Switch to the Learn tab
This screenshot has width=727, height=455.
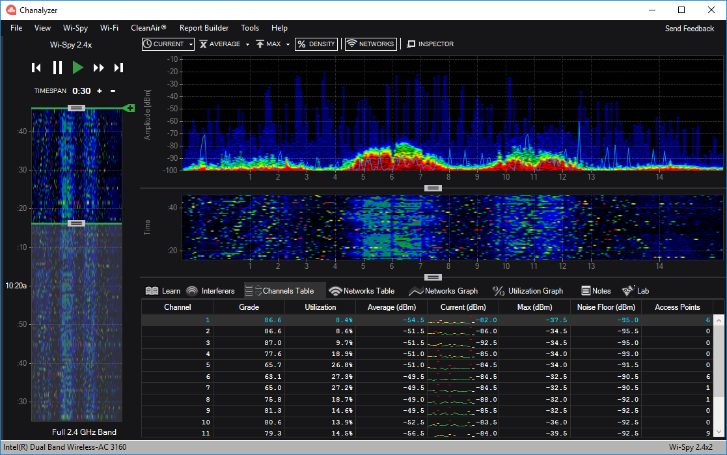163,291
